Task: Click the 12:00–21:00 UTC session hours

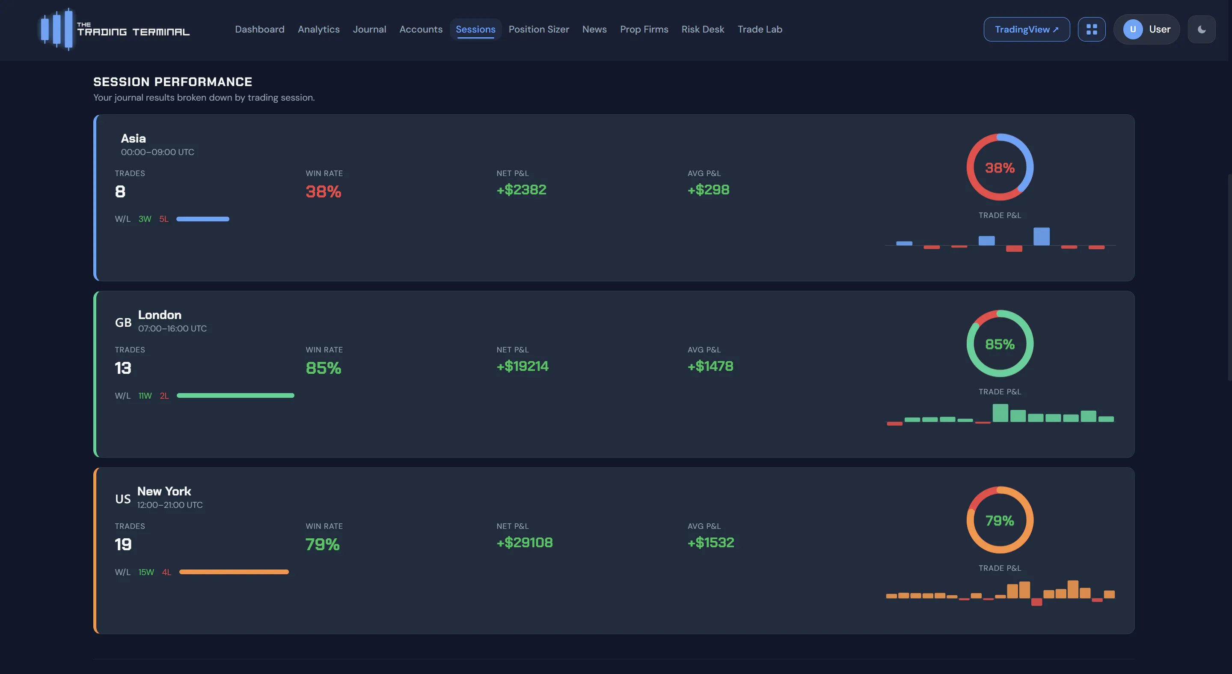Action: pyautogui.click(x=170, y=505)
